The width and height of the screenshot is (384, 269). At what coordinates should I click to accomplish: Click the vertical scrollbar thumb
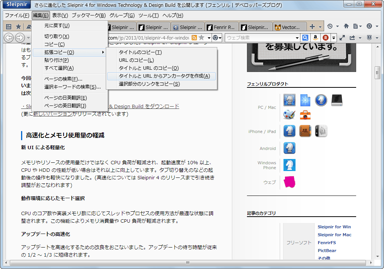click(377, 73)
